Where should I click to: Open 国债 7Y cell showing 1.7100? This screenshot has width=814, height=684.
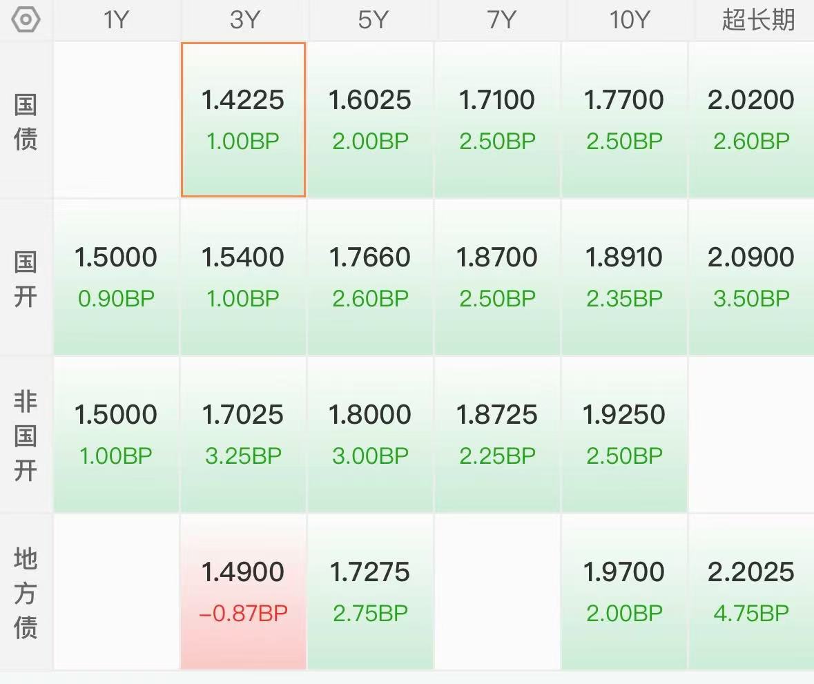pyautogui.click(x=497, y=120)
